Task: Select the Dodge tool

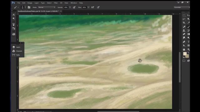Action: coord(188,38)
